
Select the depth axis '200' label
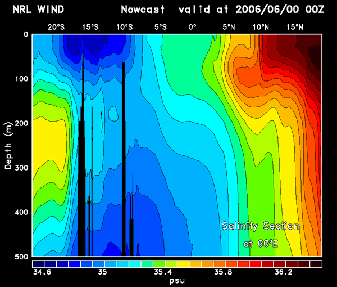21,123
